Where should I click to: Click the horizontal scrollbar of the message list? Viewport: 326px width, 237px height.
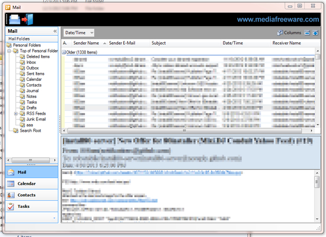tap(184, 131)
